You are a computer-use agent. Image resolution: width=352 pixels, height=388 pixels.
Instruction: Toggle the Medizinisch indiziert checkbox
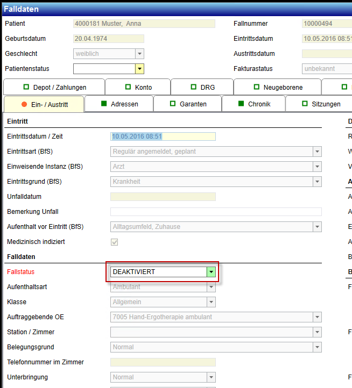coord(114,242)
